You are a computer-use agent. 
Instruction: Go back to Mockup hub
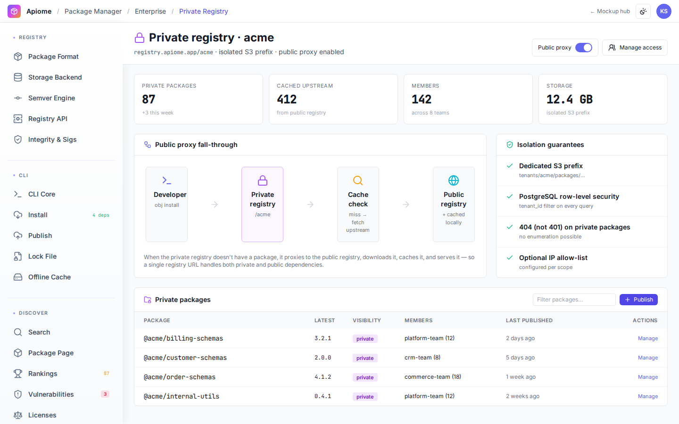coord(610,11)
